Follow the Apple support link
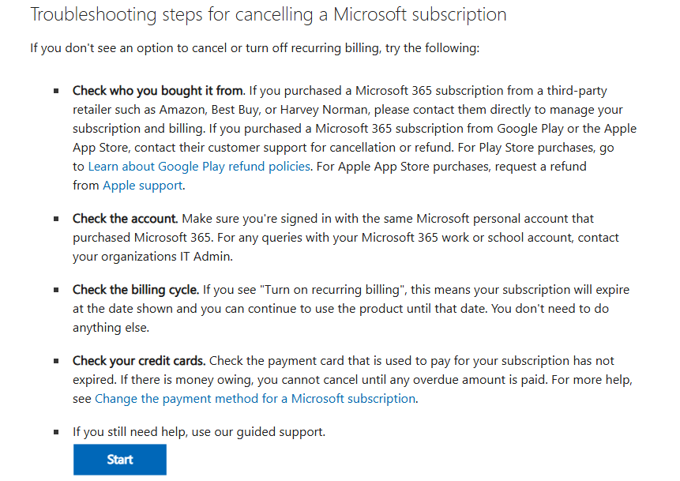This screenshot has width=680, height=481. tap(143, 186)
